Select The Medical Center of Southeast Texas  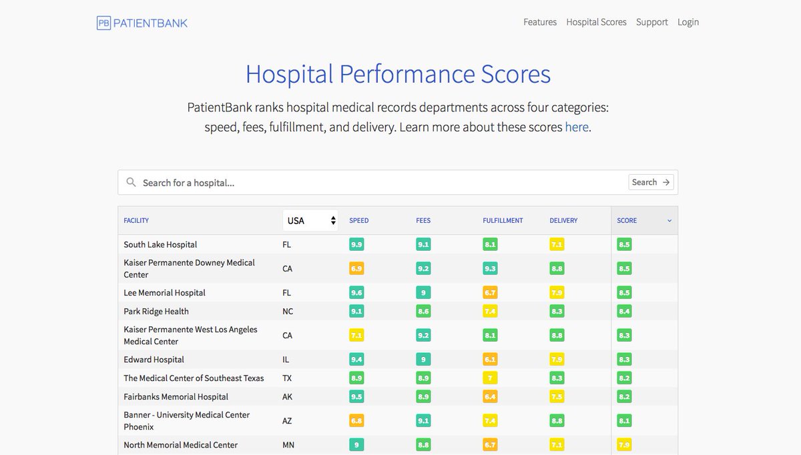point(194,378)
